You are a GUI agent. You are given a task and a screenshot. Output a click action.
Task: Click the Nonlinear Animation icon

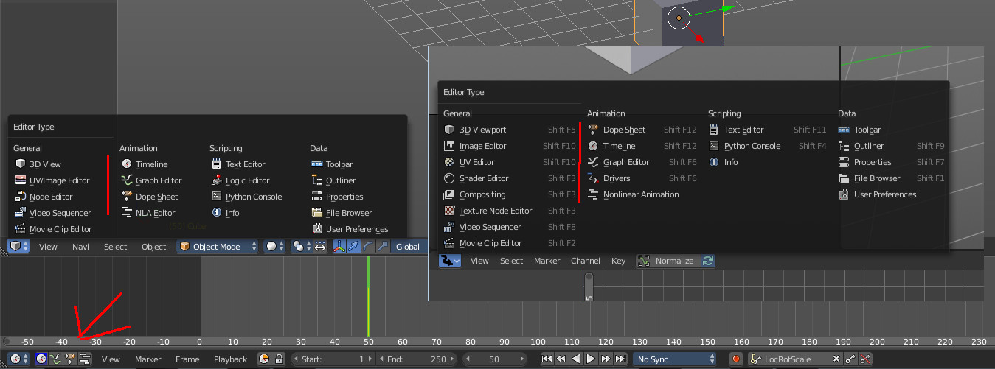coord(593,194)
